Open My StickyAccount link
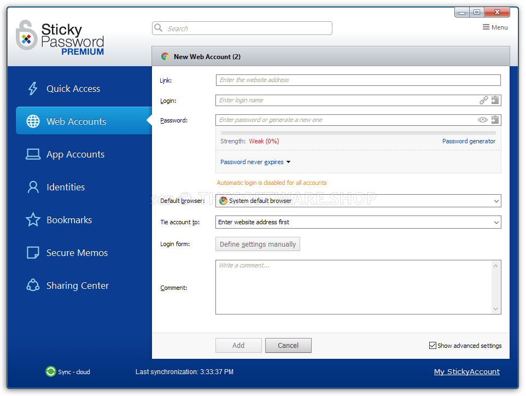Image resolution: width=526 pixels, height=396 pixels. pyautogui.click(x=466, y=371)
